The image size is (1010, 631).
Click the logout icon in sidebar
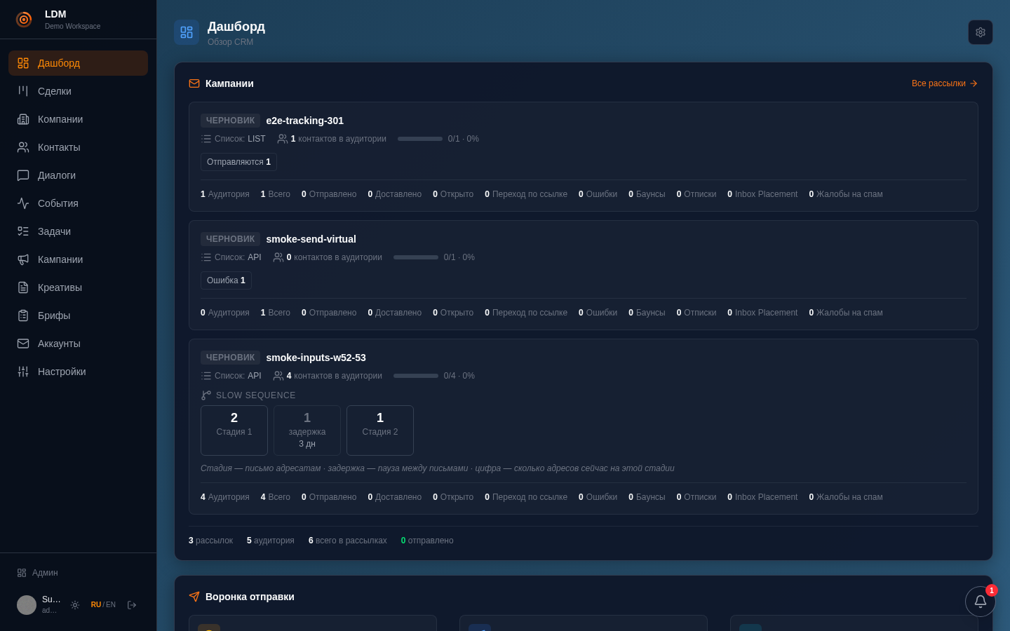(x=132, y=605)
